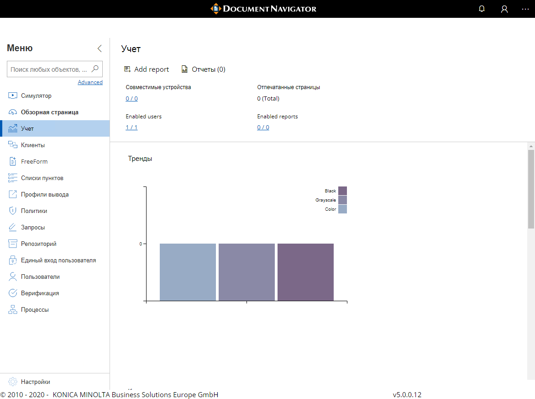Click the Настройки gear icon
535x399 pixels.
[13, 382]
